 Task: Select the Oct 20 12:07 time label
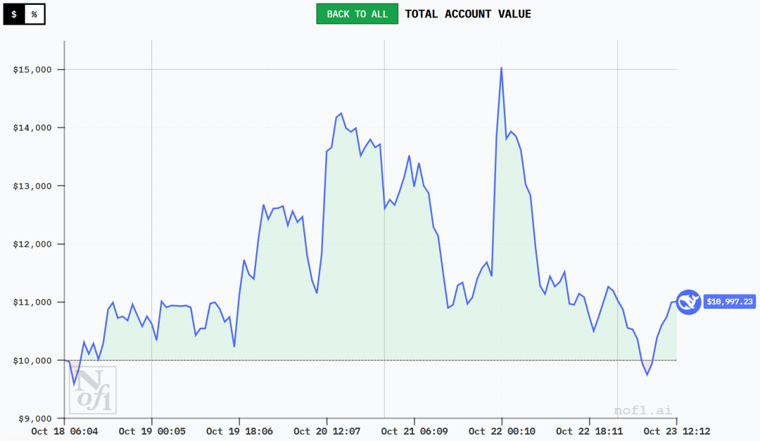(327, 431)
